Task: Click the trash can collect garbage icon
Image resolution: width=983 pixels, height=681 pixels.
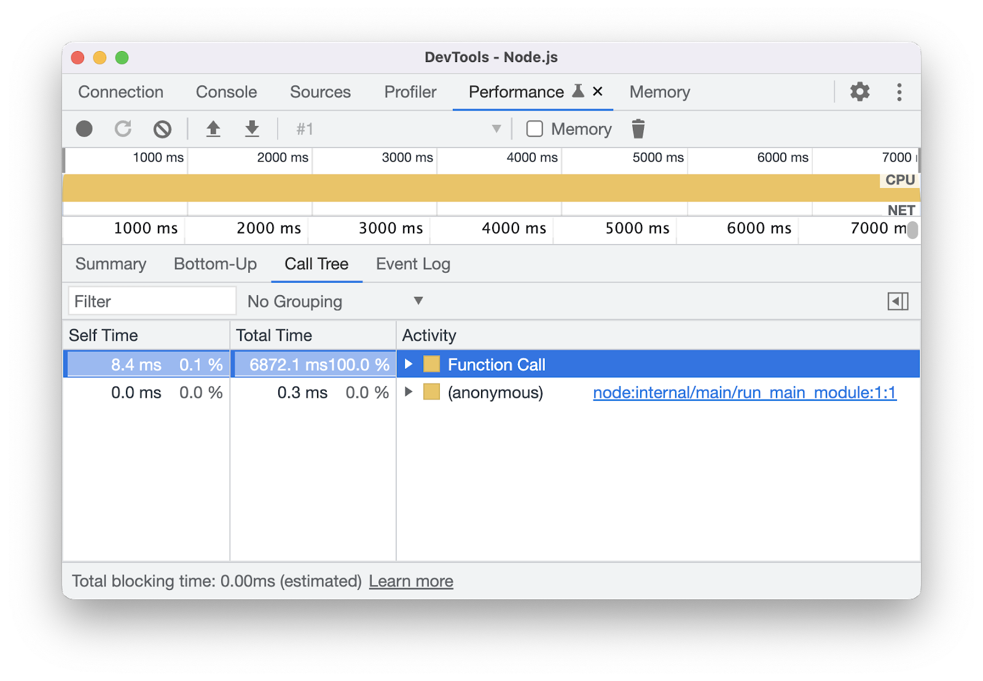Action: tap(638, 129)
